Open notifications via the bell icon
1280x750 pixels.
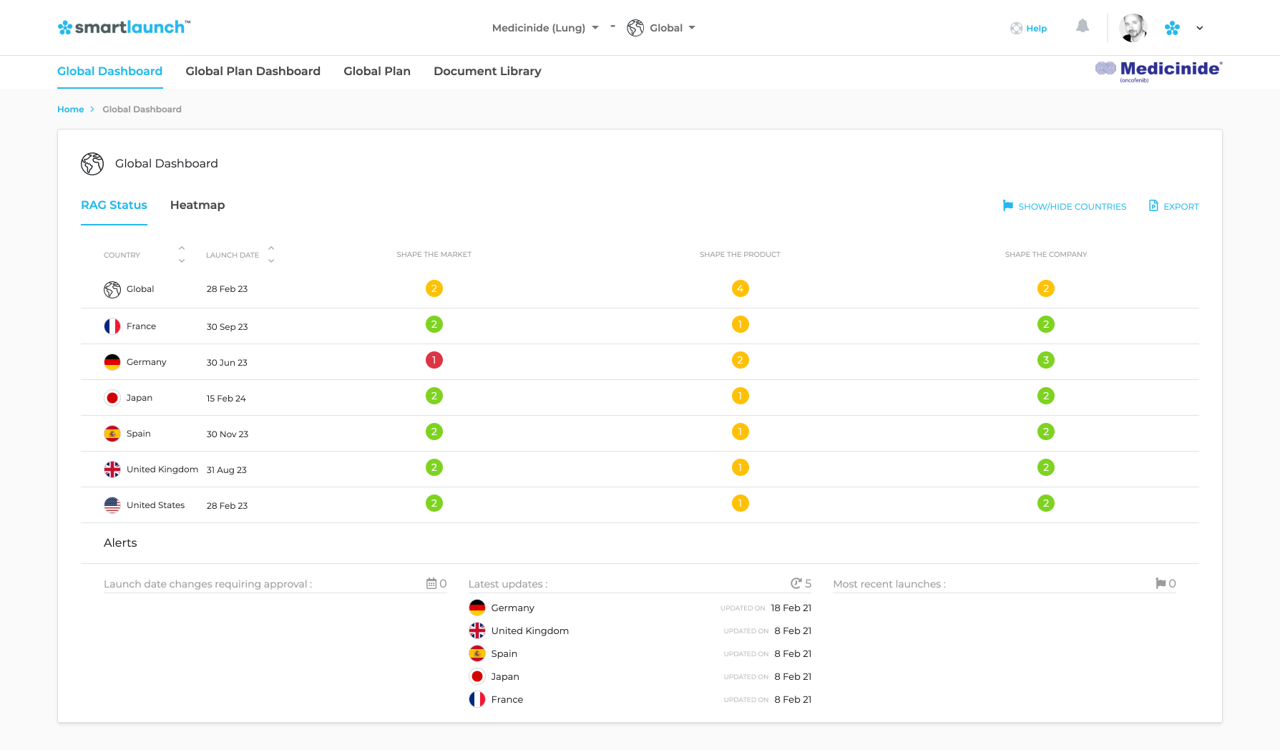coord(1082,26)
